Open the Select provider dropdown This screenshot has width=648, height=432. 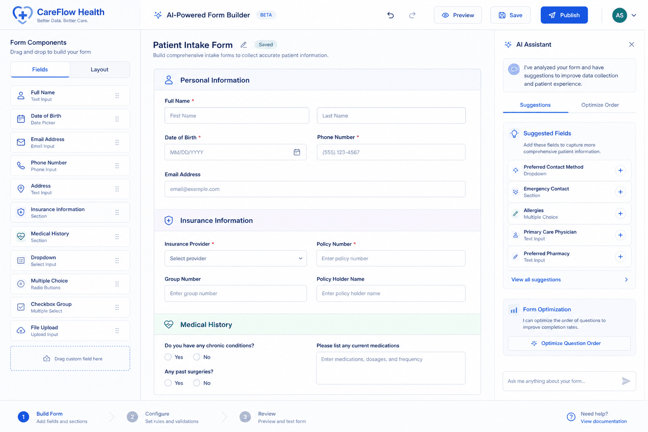(x=235, y=258)
